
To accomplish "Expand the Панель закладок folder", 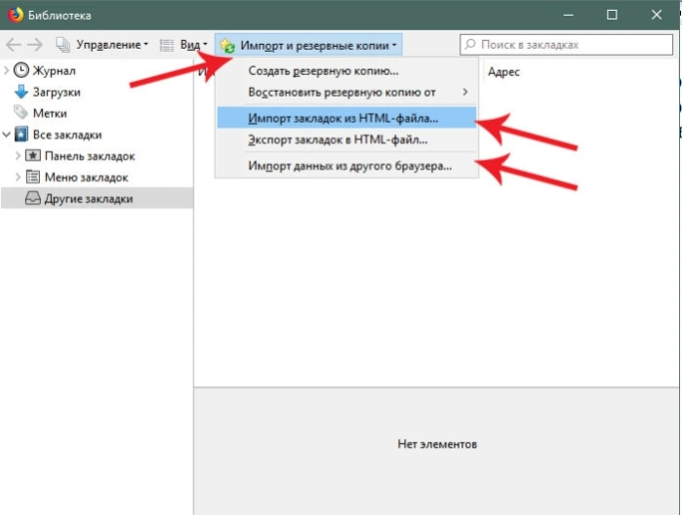I will 18,155.
